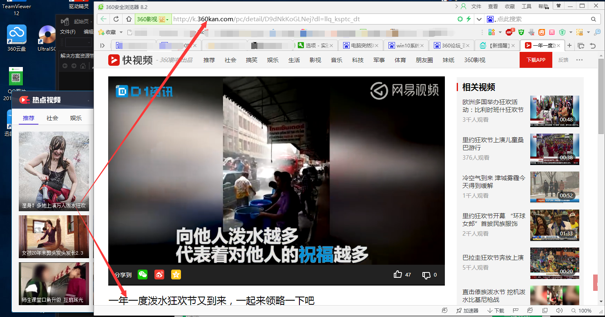The height and width of the screenshot is (317, 605).
Task: Reload the page with the refresh icon
Action: coord(116,19)
